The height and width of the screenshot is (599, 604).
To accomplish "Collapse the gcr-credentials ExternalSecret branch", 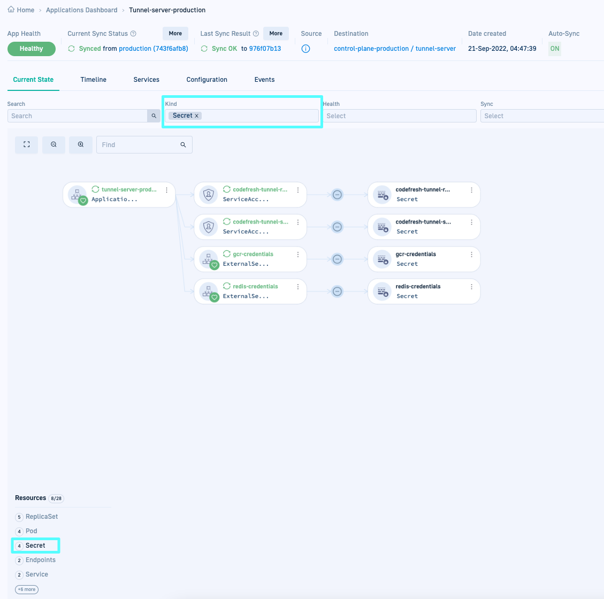I will (337, 259).
